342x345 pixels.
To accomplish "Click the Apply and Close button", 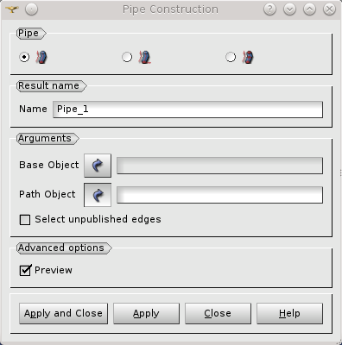I will tap(63, 313).
